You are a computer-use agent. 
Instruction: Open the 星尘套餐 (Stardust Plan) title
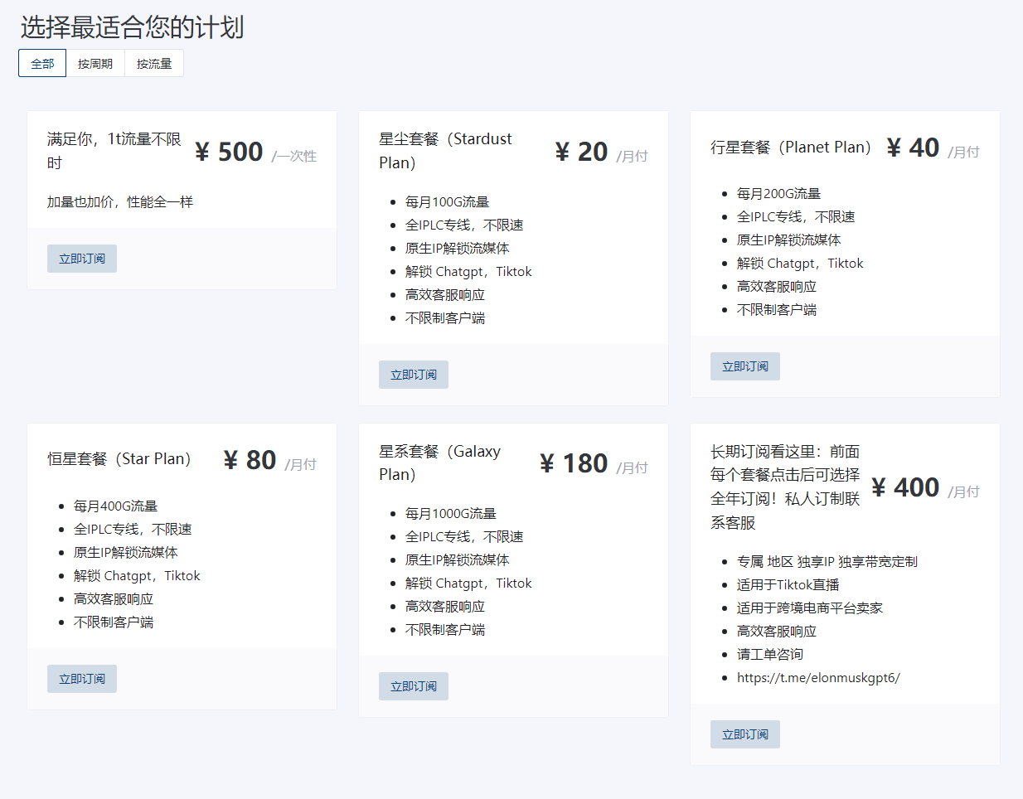[x=445, y=151]
